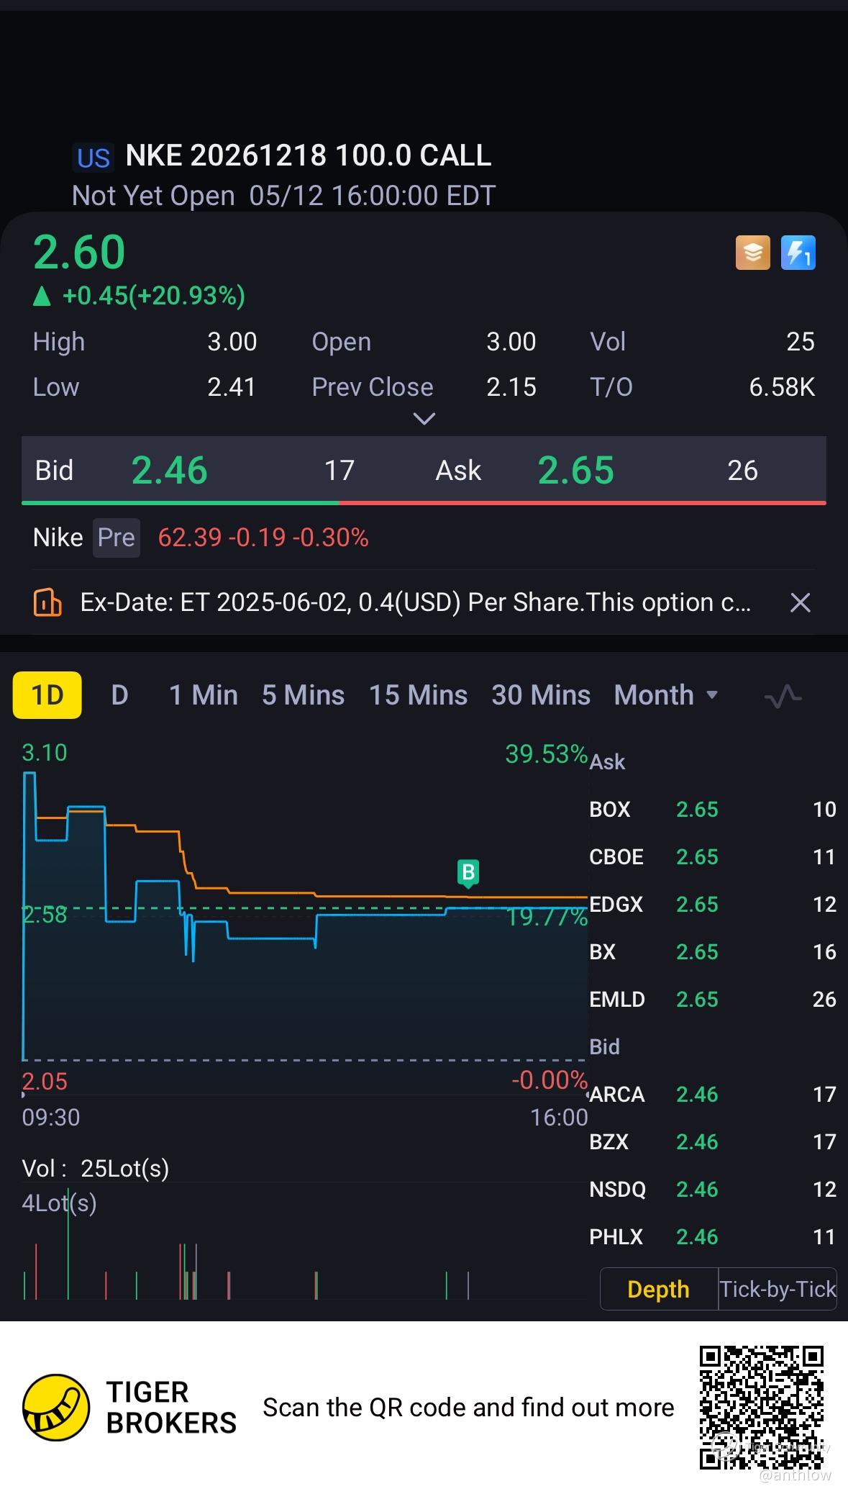This screenshot has height=1494, width=848.
Task: Select the Depth tab
Action: [659, 1289]
